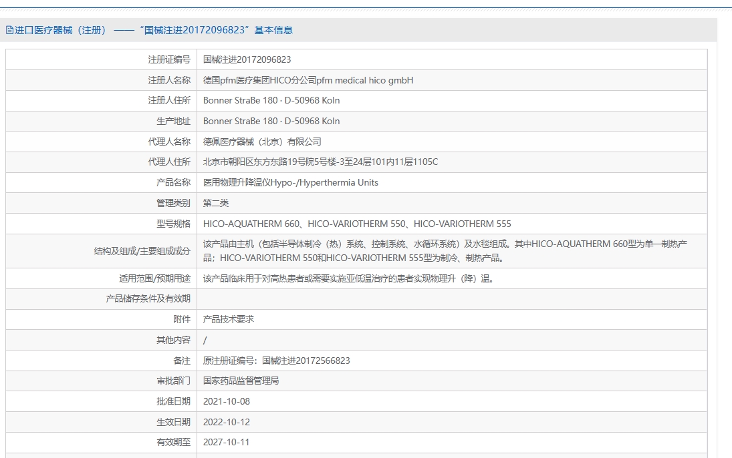Click the 备注 label
This screenshot has height=458, width=732.
click(182, 361)
